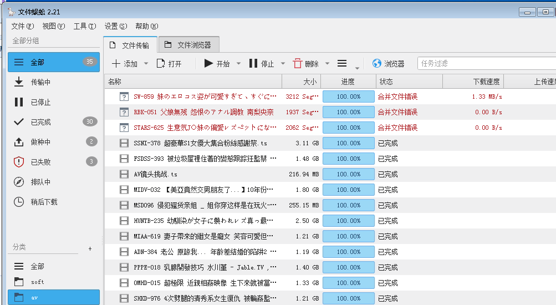Click the SSNI-378 progress bar
556x305 pixels.
pos(349,143)
